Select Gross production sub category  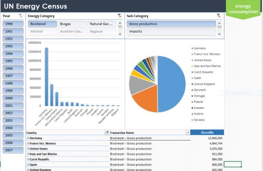(x=172, y=24)
